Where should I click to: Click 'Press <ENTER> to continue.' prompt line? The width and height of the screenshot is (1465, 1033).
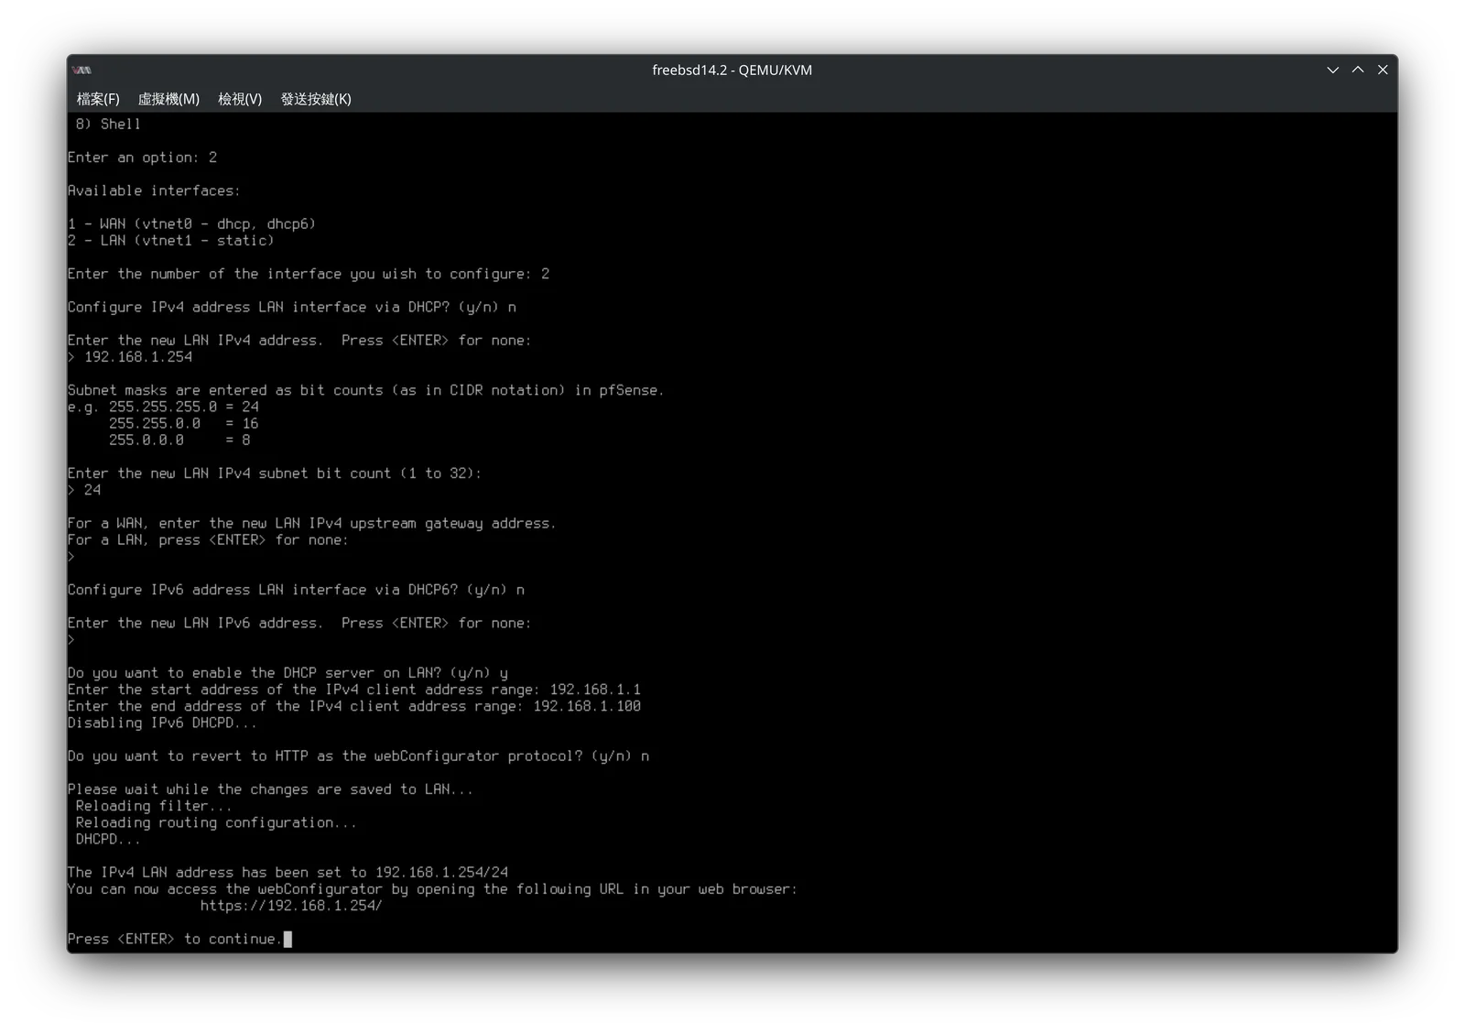175,939
